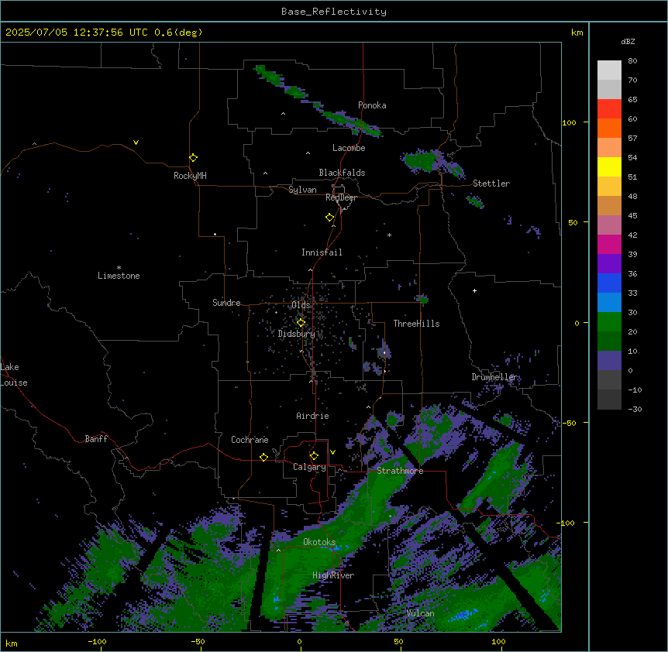The image size is (668, 652).
Task: Click the ThreeHills city label
Action: pos(416,324)
